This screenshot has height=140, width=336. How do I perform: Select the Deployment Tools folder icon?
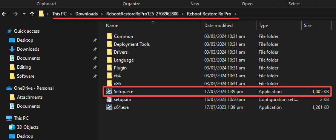(x=109, y=44)
